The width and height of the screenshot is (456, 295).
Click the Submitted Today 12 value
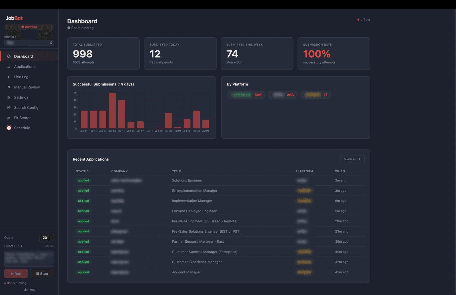tap(155, 54)
